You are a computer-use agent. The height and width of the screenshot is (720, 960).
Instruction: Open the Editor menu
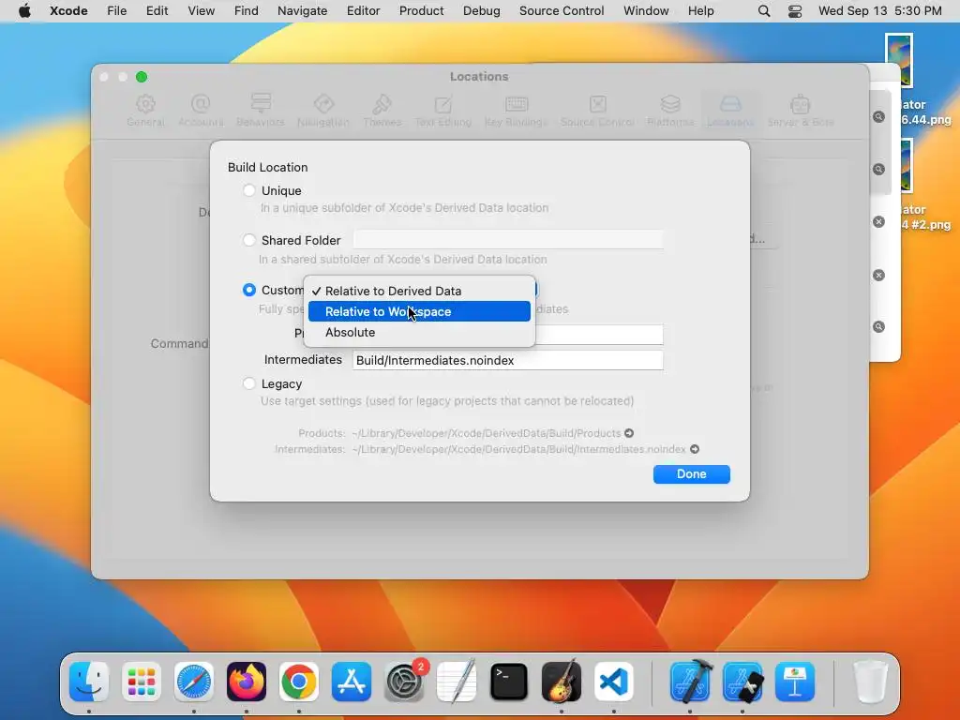click(363, 11)
